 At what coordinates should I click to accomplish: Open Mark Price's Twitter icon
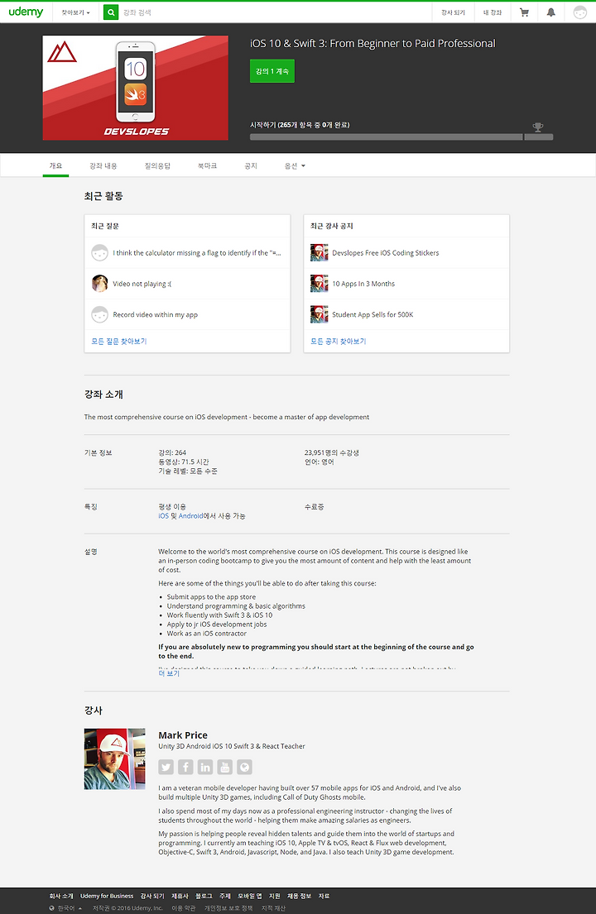point(166,767)
